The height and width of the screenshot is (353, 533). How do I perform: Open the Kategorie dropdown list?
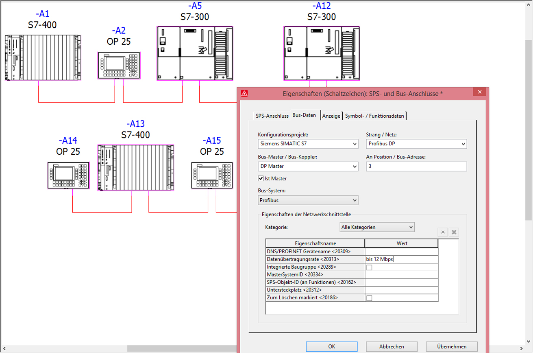pos(377,227)
